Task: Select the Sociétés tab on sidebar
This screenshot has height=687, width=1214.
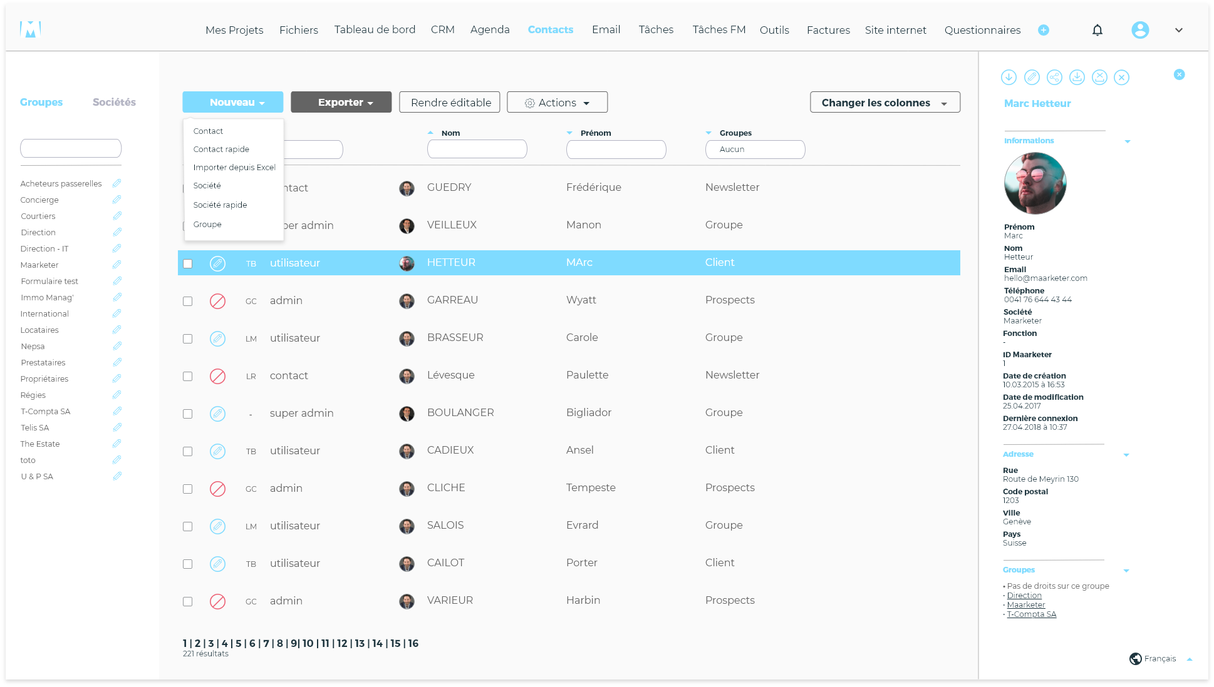Action: coord(114,101)
